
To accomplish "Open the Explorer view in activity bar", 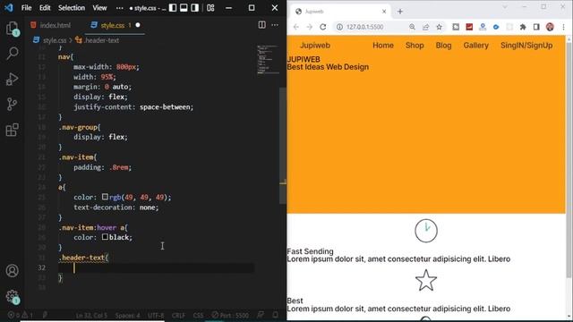I will click(x=12, y=28).
